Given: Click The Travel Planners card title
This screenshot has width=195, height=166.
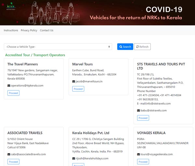Looking at the screenshot, I should coord(22,64).
